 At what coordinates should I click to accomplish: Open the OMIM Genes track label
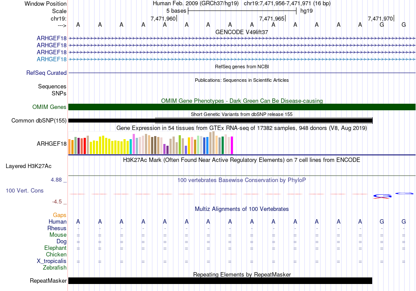49,107
